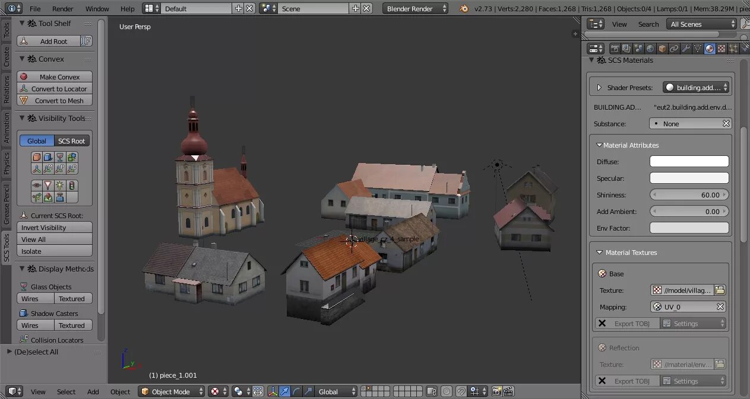750x399 pixels.
Task: Open the Object Mode dropdown
Action: click(172, 391)
